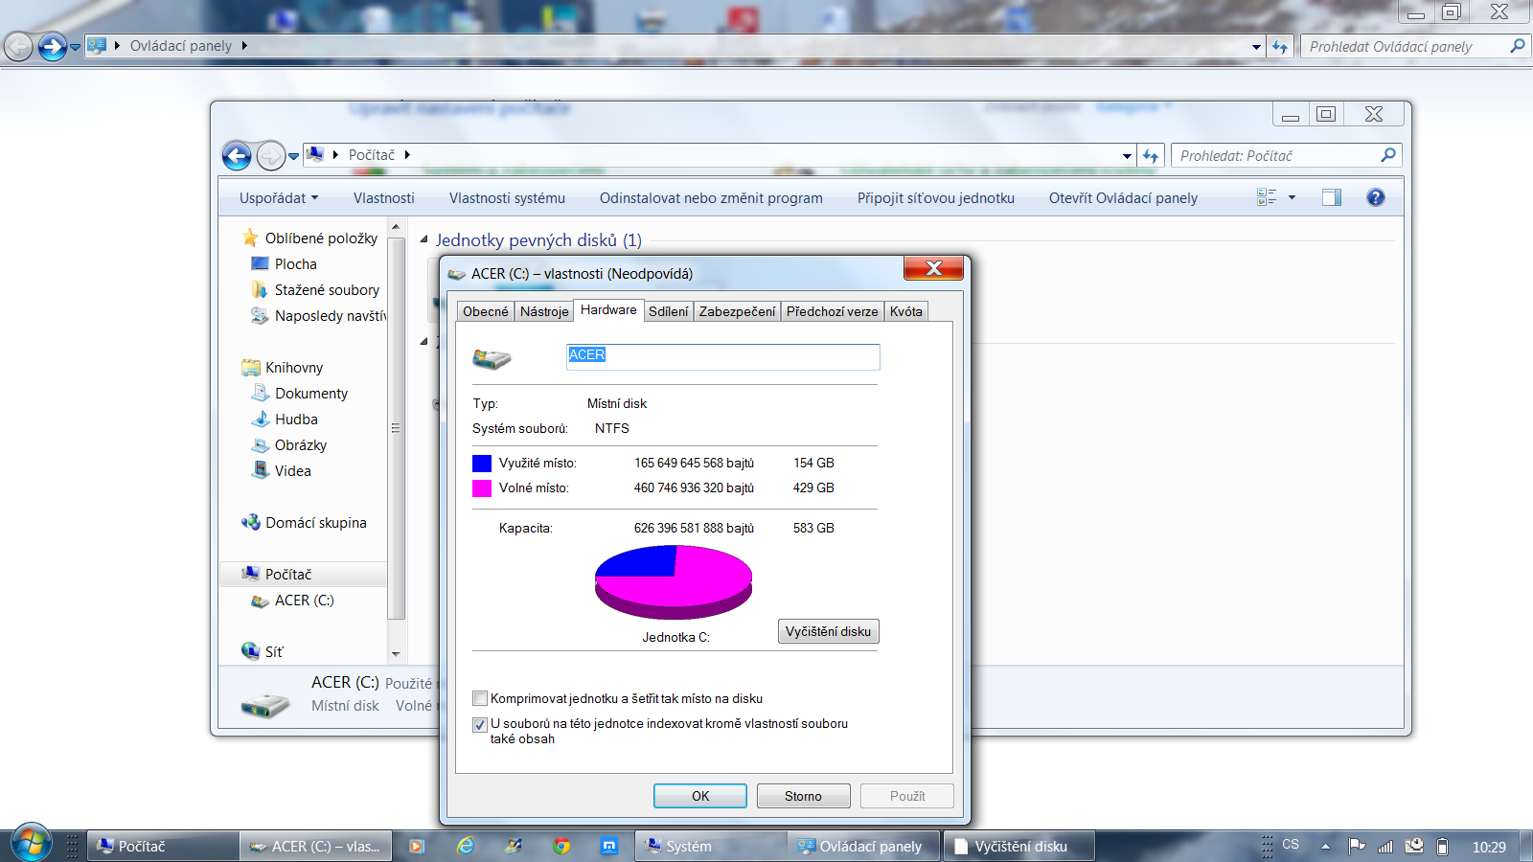Click Otevřít Ovládací panely in toolbar
Viewport: 1533px width, 862px height.
tap(1123, 197)
